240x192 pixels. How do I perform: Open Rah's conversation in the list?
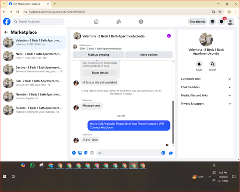click(x=34, y=83)
